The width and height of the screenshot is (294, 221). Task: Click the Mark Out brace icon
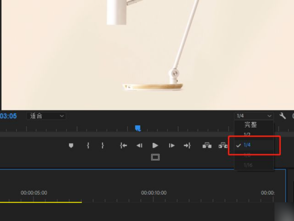point(102,145)
